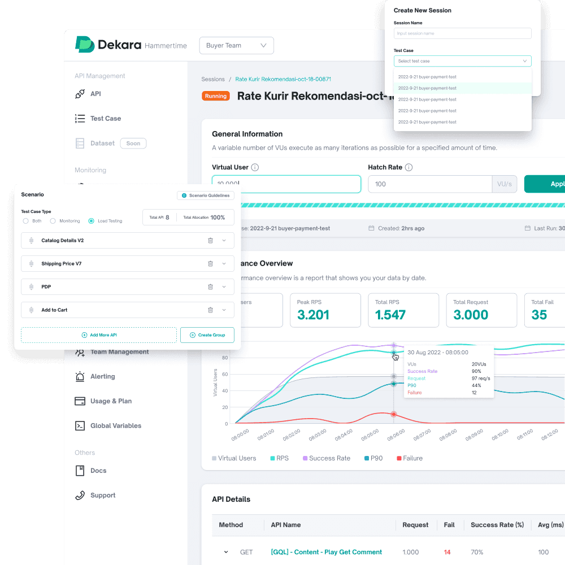Screen dimensions: 565x565
Task: Click the Add More API button
Action: [99, 335]
